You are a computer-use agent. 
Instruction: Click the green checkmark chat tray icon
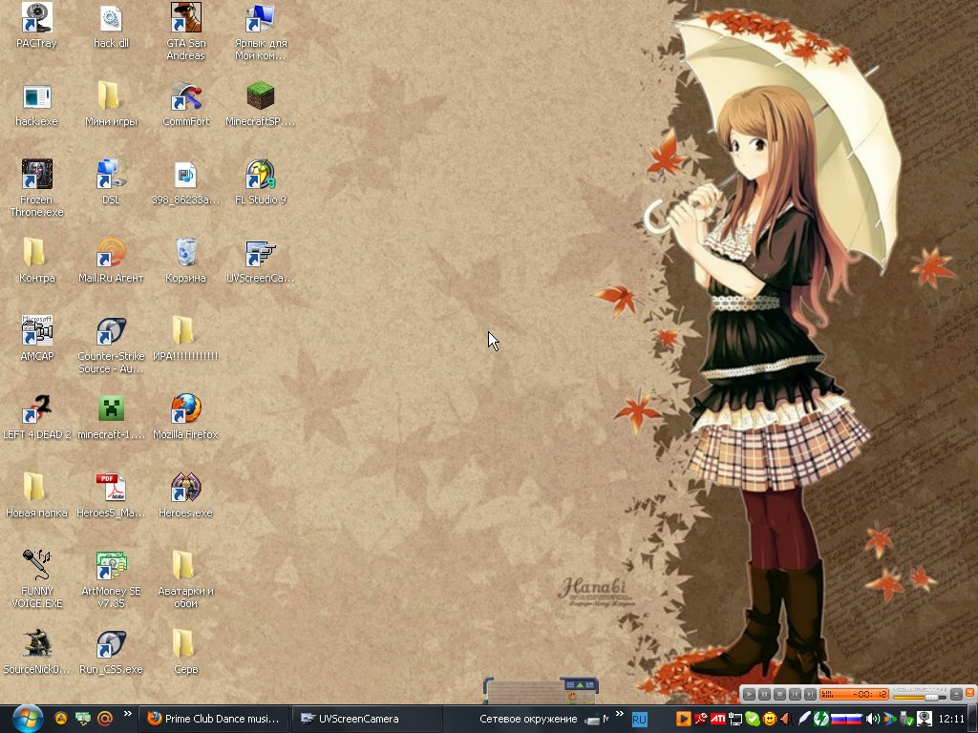tap(753, 719)
